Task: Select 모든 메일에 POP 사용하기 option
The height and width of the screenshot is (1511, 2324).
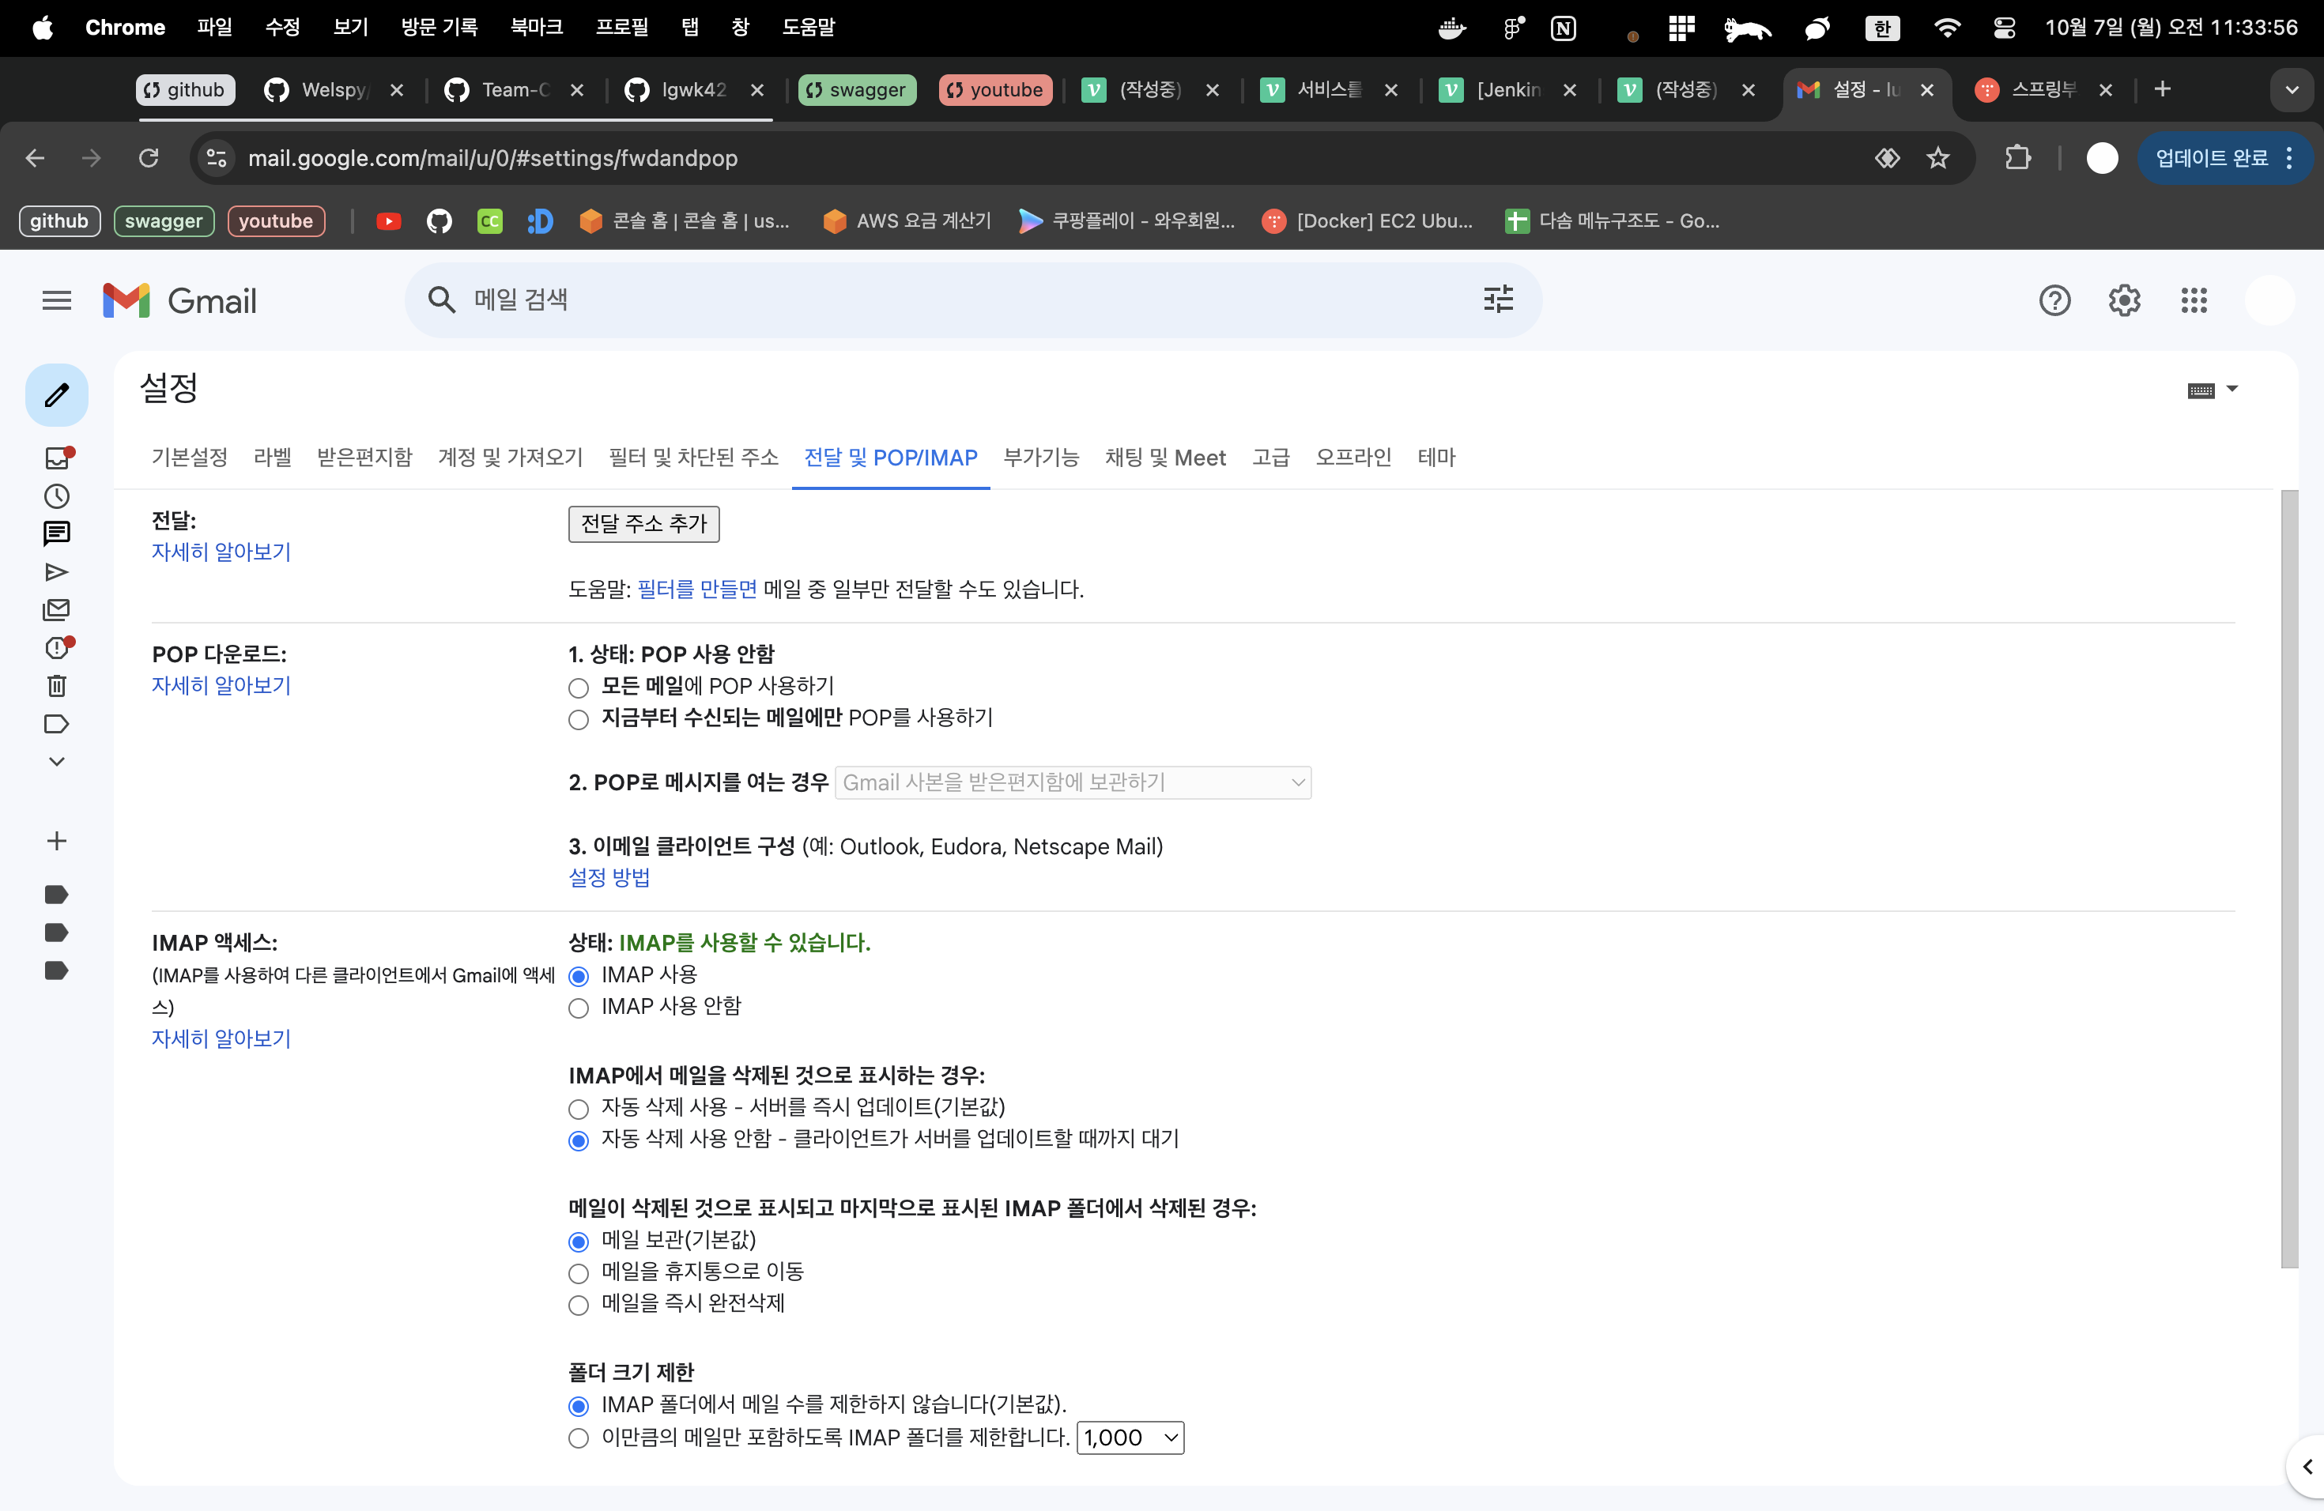Action: pos(578,688)
